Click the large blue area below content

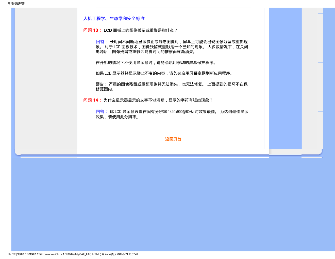pos(173,203)
